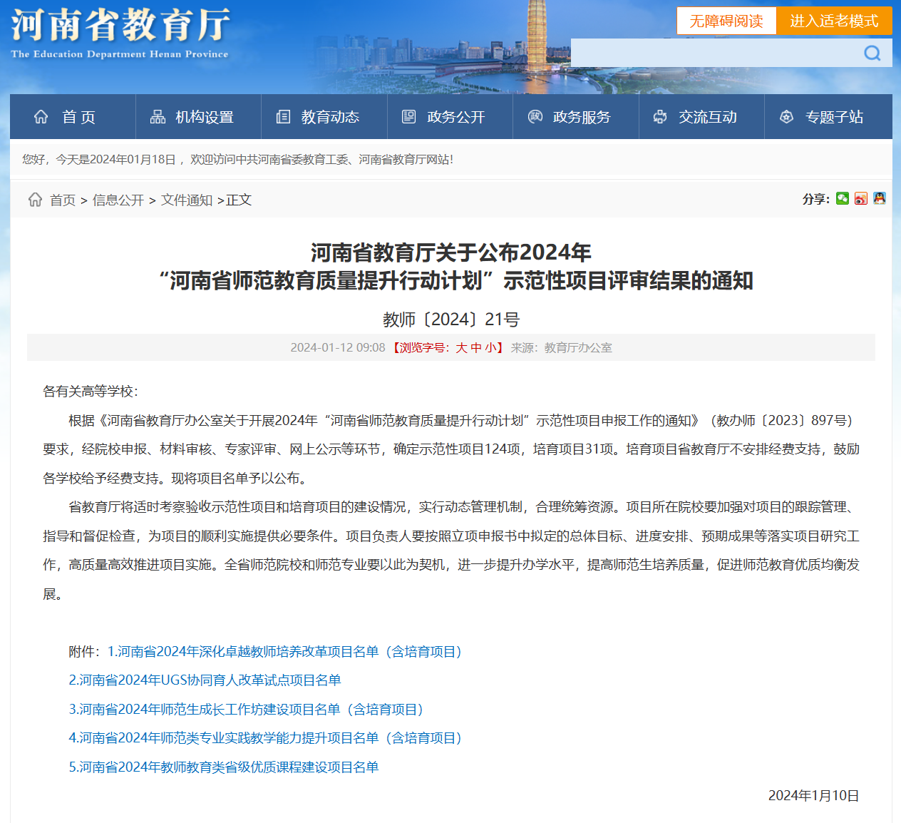Click the site search input field

713,53
